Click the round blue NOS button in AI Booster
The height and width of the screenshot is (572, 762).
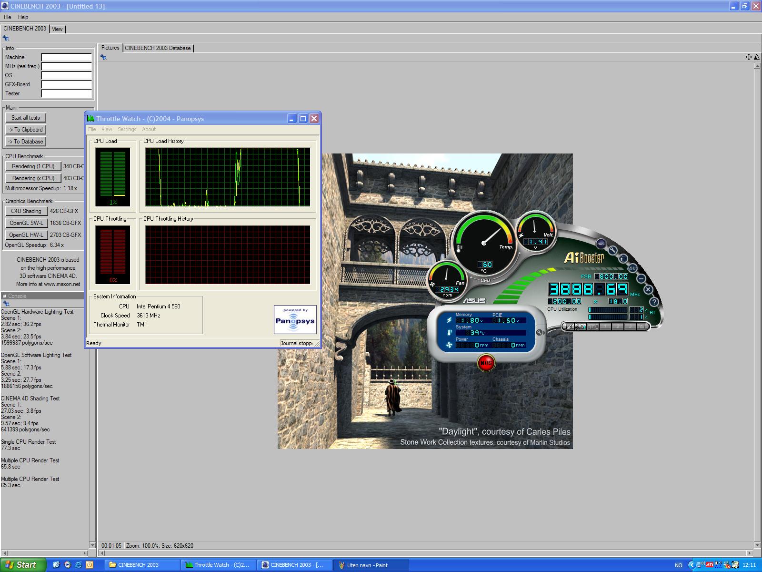[601, 244]
